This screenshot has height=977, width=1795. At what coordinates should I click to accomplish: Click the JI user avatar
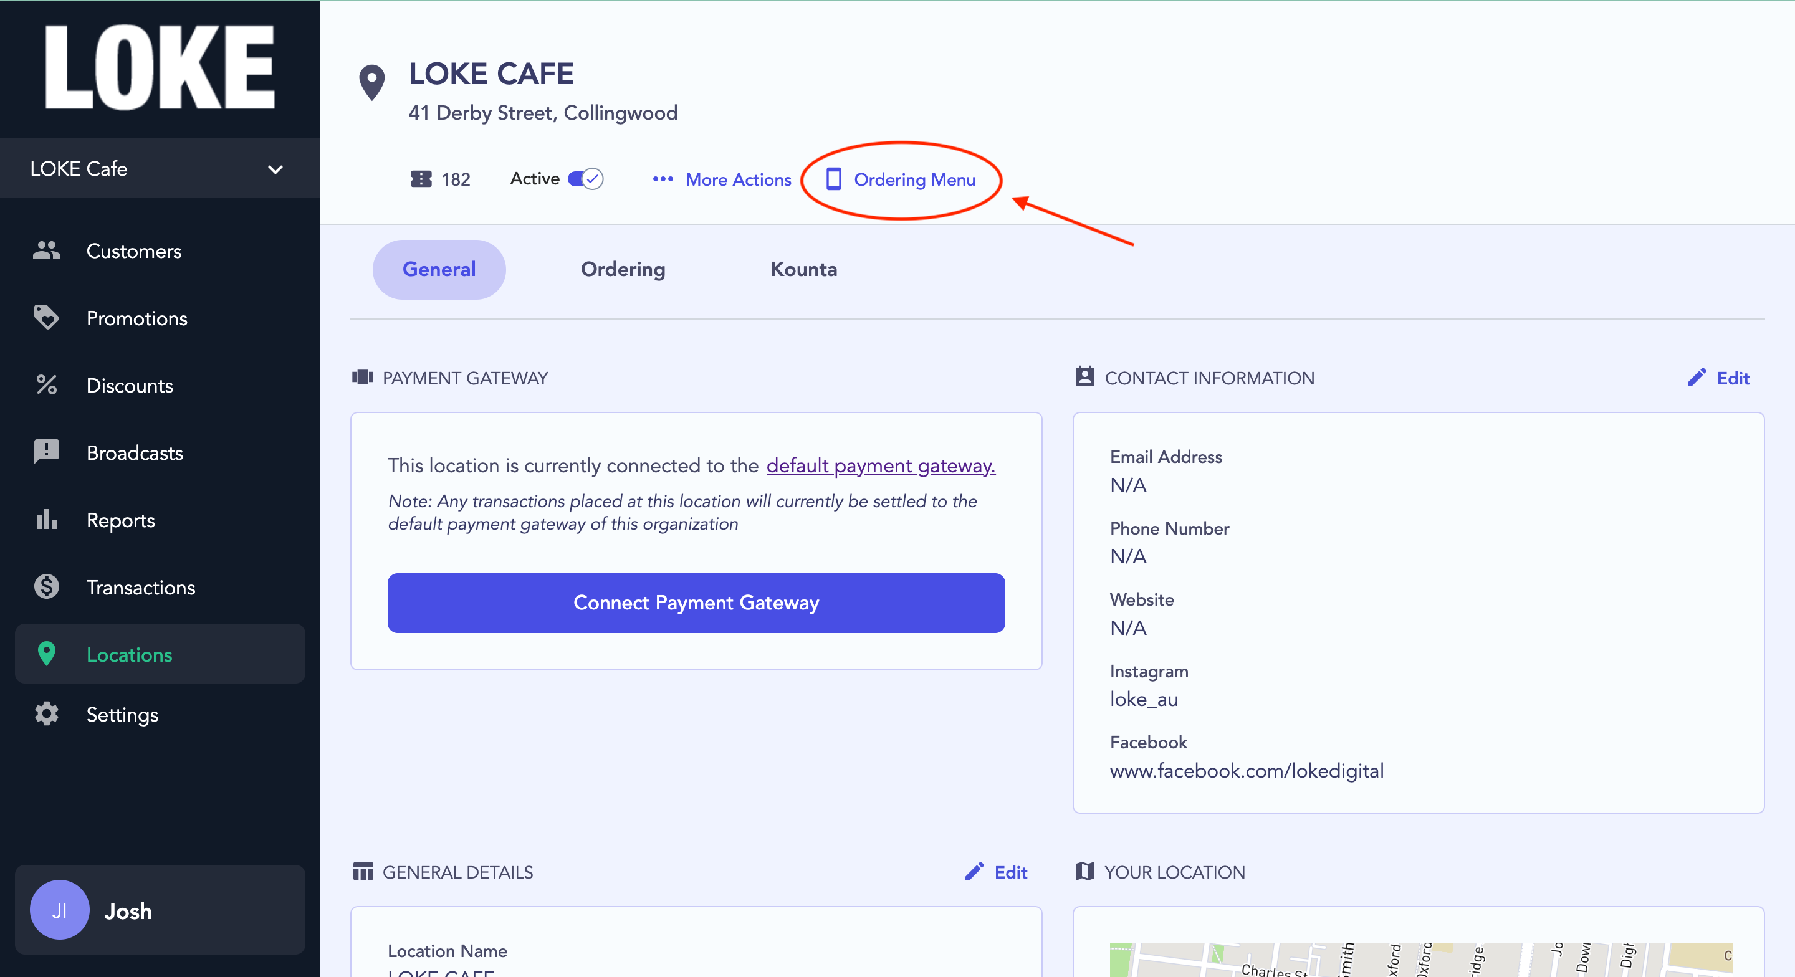pos(60,910)
